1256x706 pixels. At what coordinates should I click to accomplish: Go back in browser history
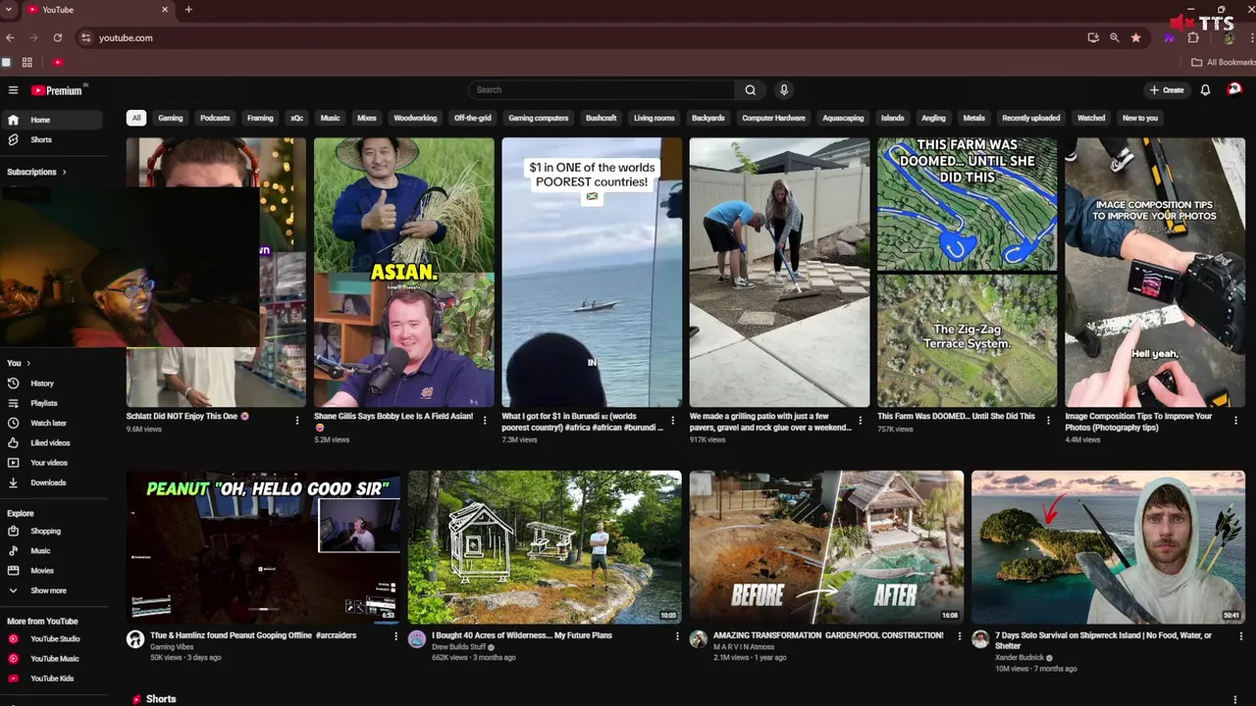[10, 37]
